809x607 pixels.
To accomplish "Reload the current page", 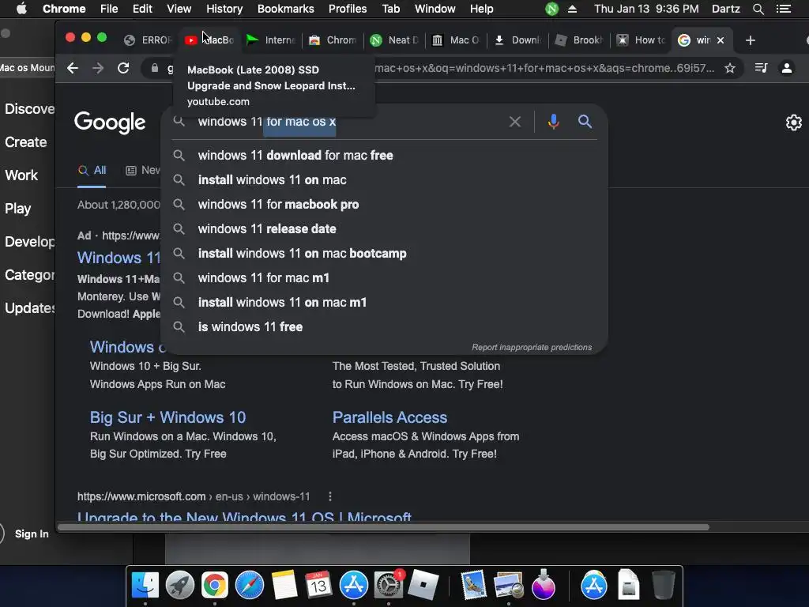I will click(x=123, y=68).
